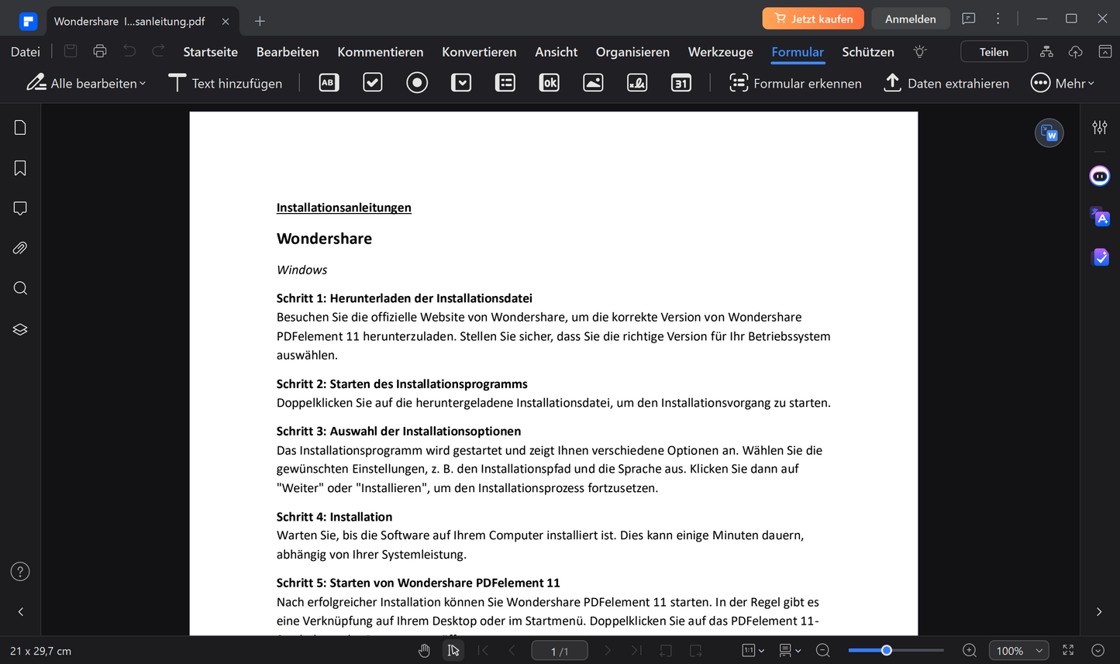This screenshot has width=1120, height=664.
Task: Select the text field form tool
Action: click(329, 82)
